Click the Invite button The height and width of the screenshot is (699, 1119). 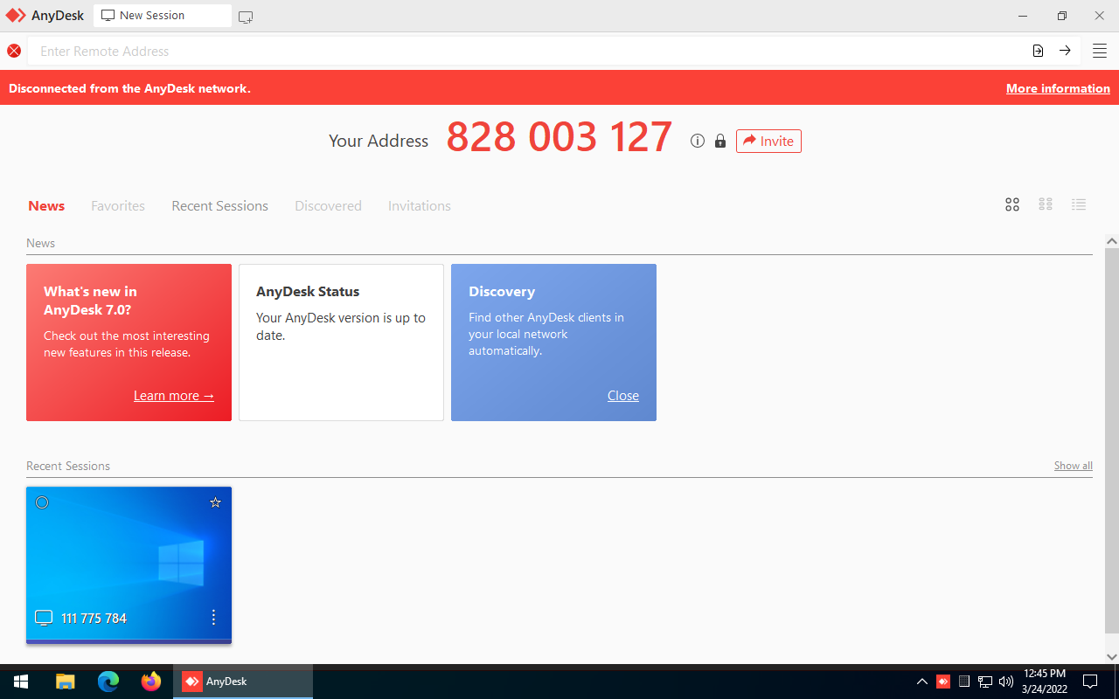768,141
